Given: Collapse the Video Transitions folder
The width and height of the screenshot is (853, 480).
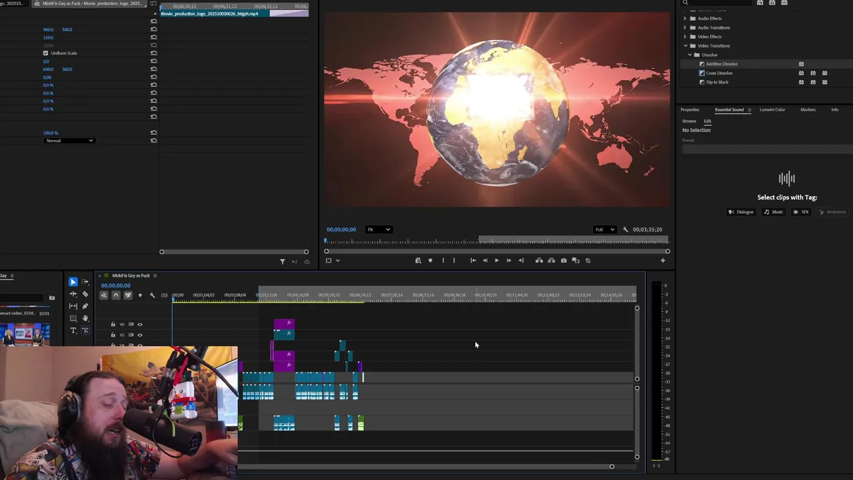Looking at the screenshot, I should (685, 46).
